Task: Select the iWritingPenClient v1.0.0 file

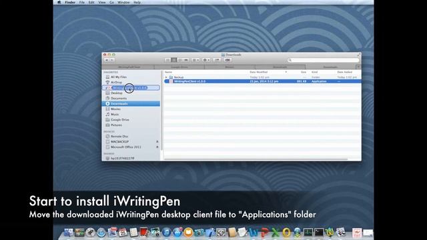Action: [x=262, y=81]
